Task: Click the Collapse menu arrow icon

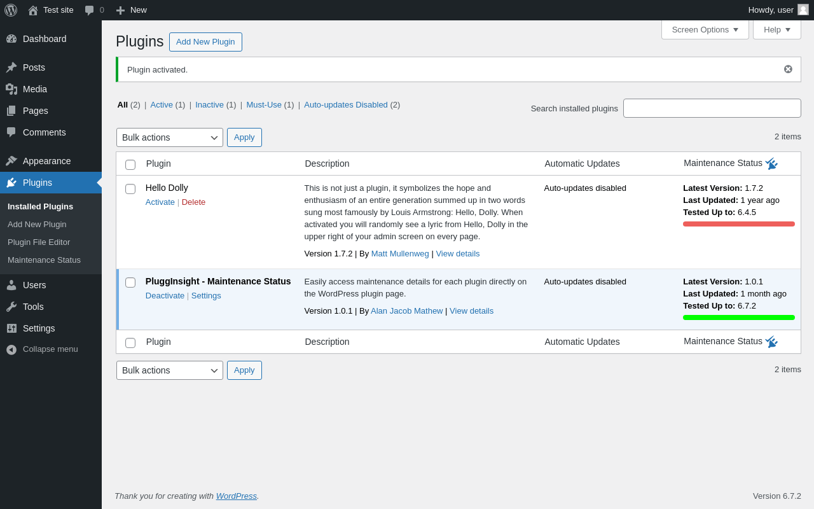Action: [x=11, y=349]
